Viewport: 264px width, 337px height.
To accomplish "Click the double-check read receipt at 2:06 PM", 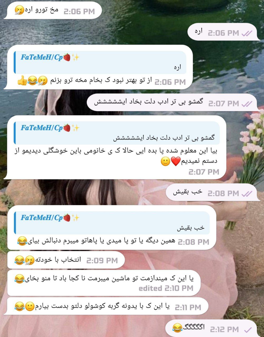I will (247, 33).
